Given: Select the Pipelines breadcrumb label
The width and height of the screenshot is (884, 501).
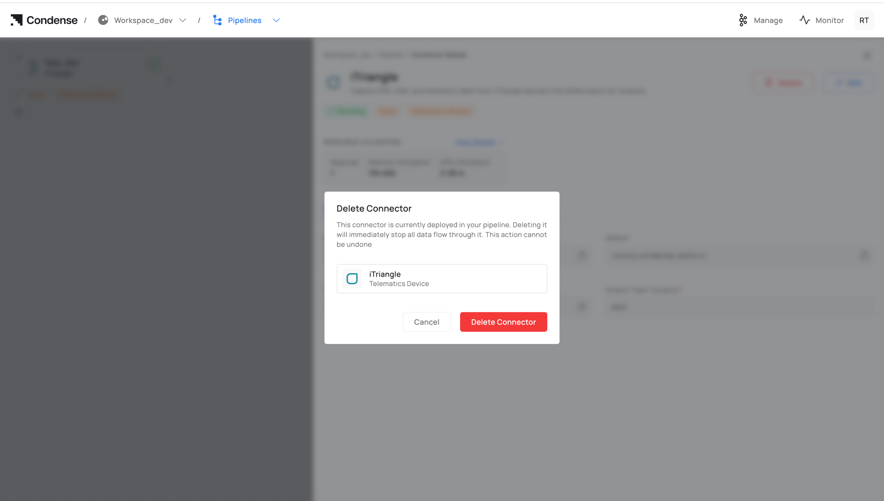Looking at the screenshot, I should (244, 20).
